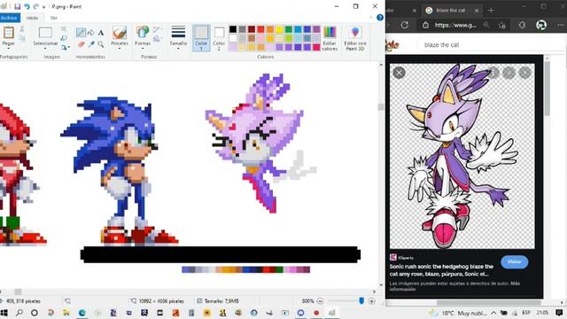Image resolution: width=567 pixels, height=319 pixels.
Task: Click the Cut scissors icon
Action: click(22, 29)
